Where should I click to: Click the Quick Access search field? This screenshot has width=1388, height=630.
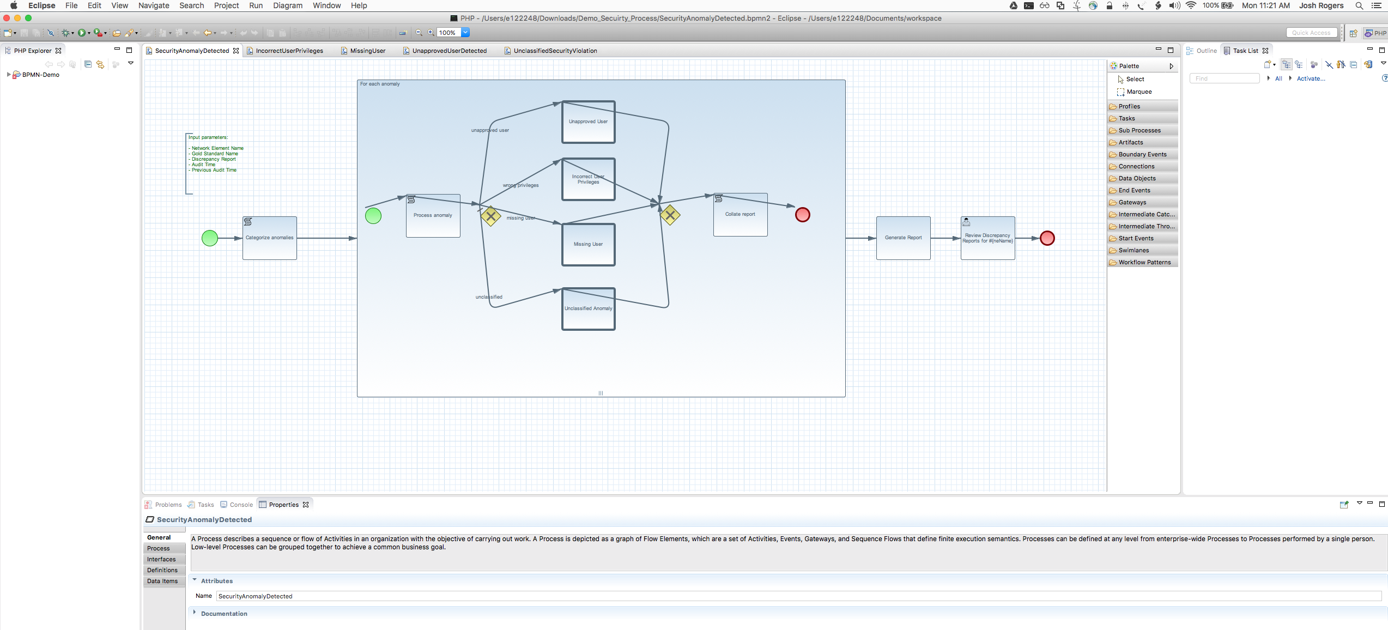click(x=1311, y=33)
